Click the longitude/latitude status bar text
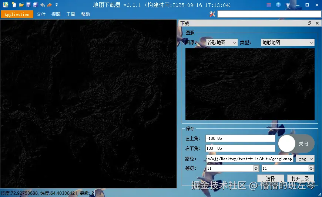 point(47,193)
